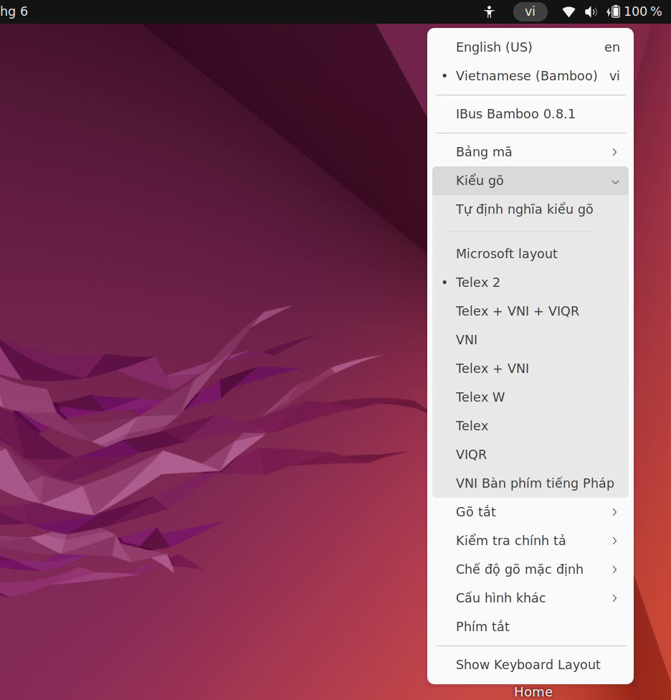Collapse the Kiểu gõ submenu

[x=530, y=181]
